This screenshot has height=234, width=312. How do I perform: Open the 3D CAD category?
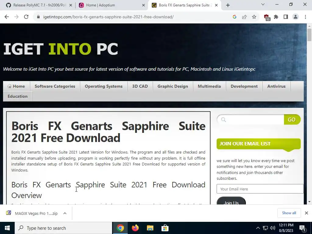pyautogui.click(x=140, y=86)
